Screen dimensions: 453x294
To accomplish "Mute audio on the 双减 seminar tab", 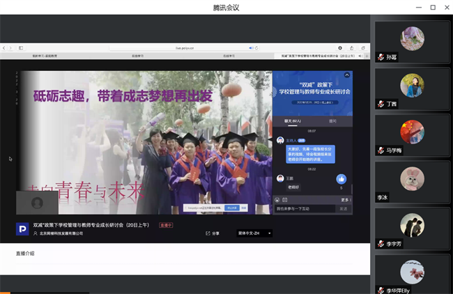I will pos(360,56).
